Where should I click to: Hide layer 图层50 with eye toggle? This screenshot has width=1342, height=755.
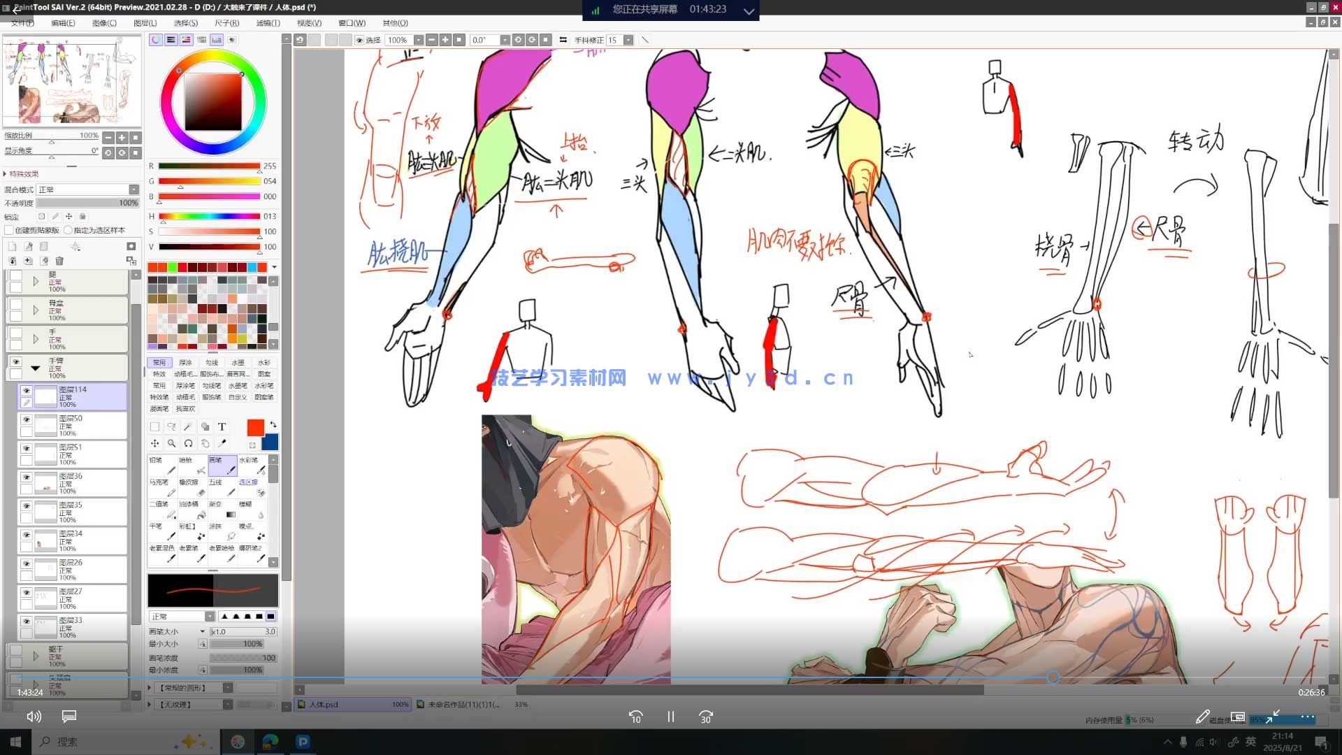(x=27, y=420)
